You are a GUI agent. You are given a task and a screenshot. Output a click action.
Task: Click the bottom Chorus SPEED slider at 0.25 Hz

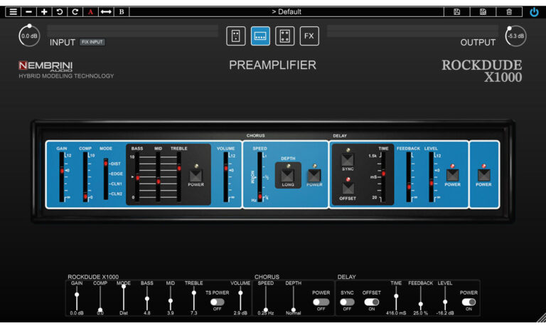point(266,298)
